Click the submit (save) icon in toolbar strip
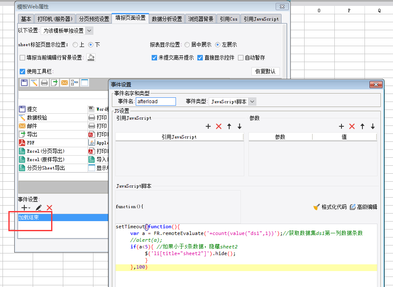This screenshot has height=287, width=393. (x=24, y=83)
